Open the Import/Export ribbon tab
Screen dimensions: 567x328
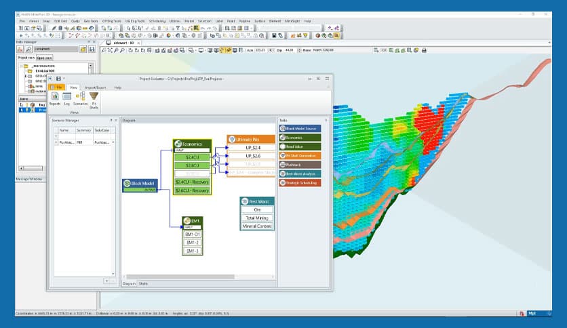click(x=95, y=87)
